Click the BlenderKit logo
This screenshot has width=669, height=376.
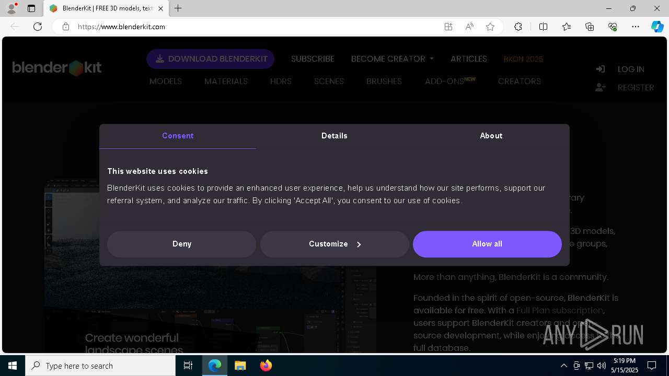point(57,68)
